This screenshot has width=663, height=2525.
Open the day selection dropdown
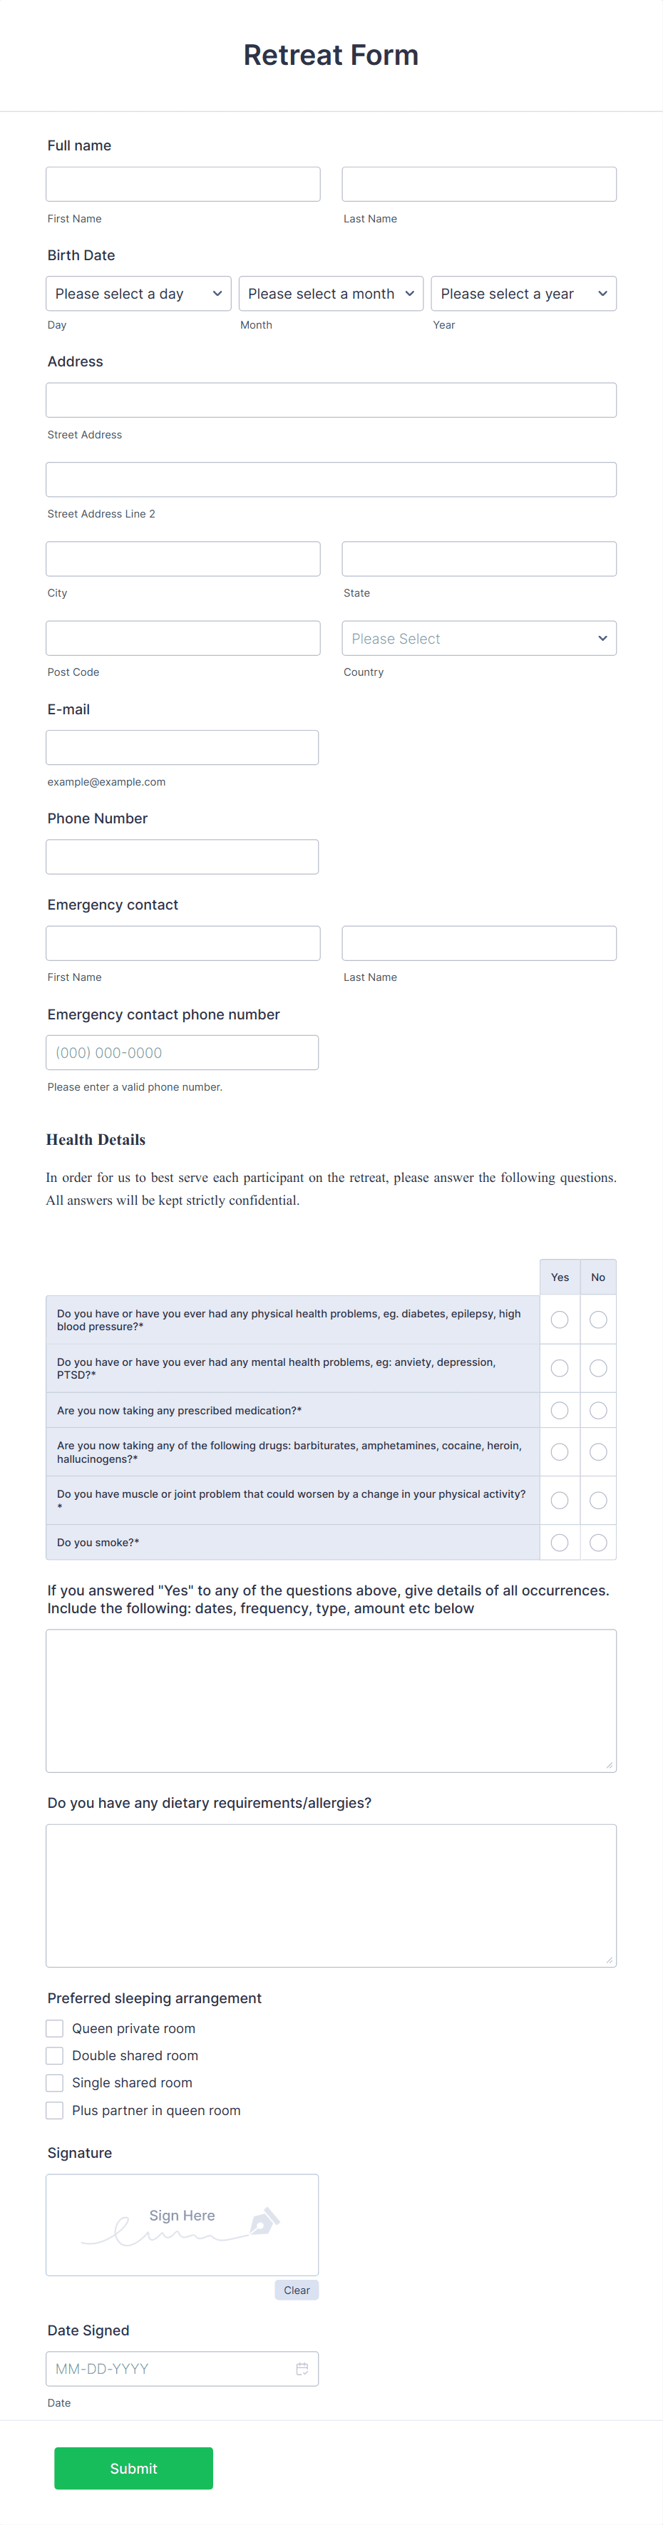(138, 293)
